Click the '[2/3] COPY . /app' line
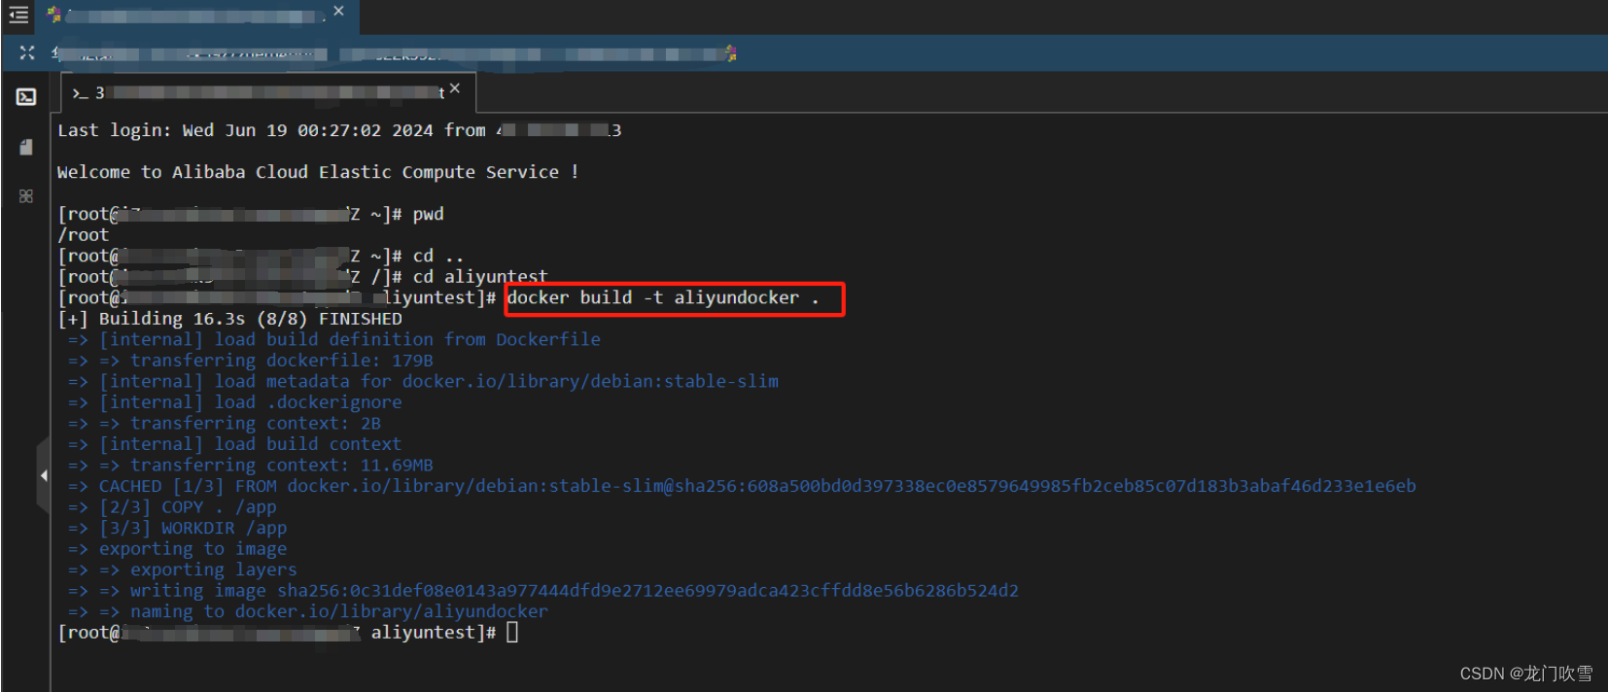The image size is (1608, 692). coord(172,506)
